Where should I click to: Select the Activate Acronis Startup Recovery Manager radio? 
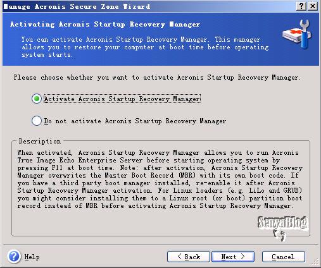pos(37,99)
